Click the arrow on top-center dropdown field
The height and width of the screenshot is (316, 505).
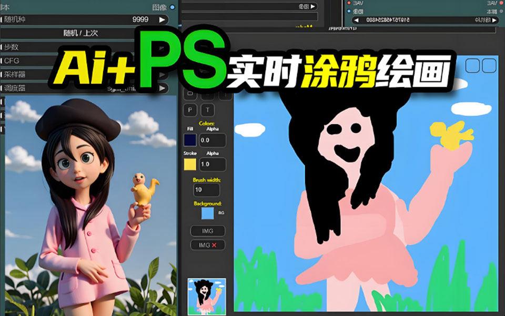(x=312, y=6)
